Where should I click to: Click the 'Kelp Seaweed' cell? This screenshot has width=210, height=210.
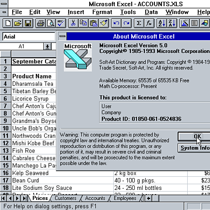tap(63, 173)
